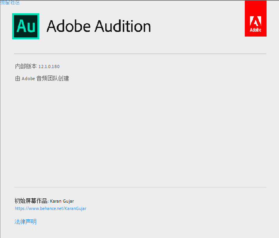Click the red Adobe logo badge
This screenshot has width=279, height=238.
[256, 19]
